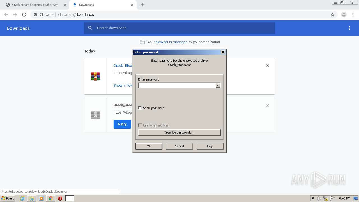The width and height of the screenshot is (359, 202).
Task: Open Windows Explorer from the taskbar
Action: (x=32, y=198)
